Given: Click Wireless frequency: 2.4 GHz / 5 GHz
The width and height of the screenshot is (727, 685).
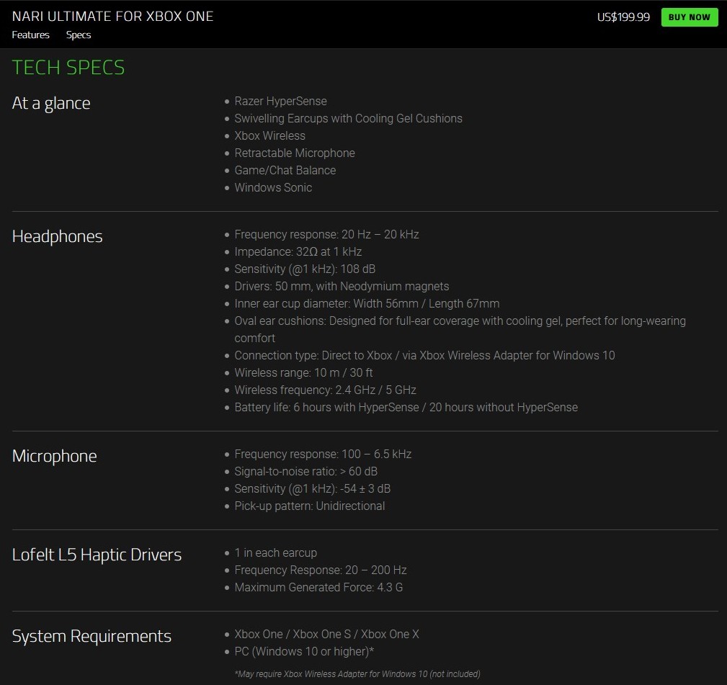Looking at the screenshot, I should coord(325,390).
